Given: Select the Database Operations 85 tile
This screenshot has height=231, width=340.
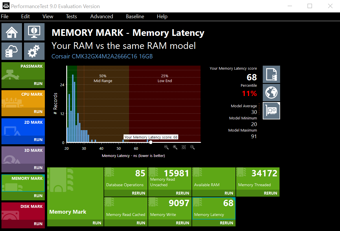Looking at the screenshot, I should click(126, 179).
